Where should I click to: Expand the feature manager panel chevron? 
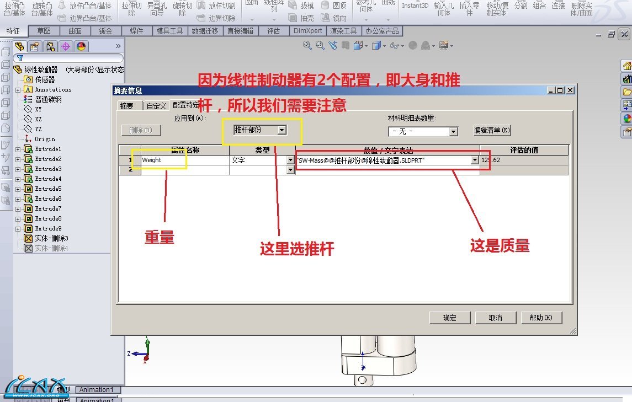[118, 46]
